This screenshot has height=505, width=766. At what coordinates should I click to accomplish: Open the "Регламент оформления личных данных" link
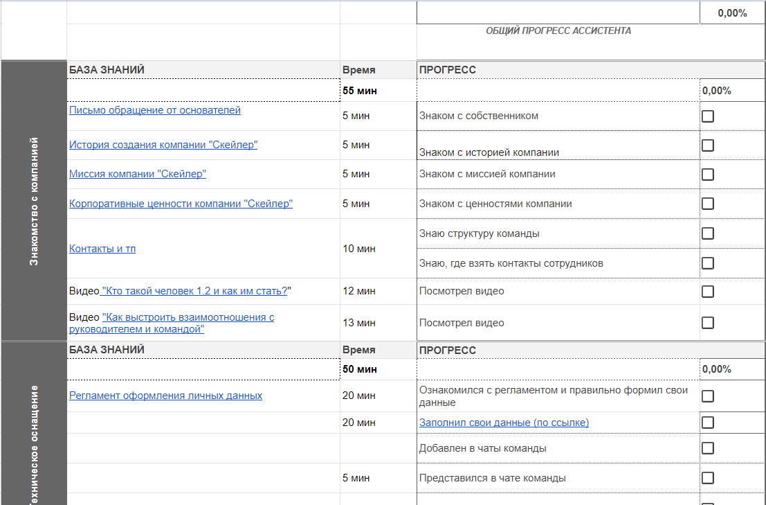165,396
